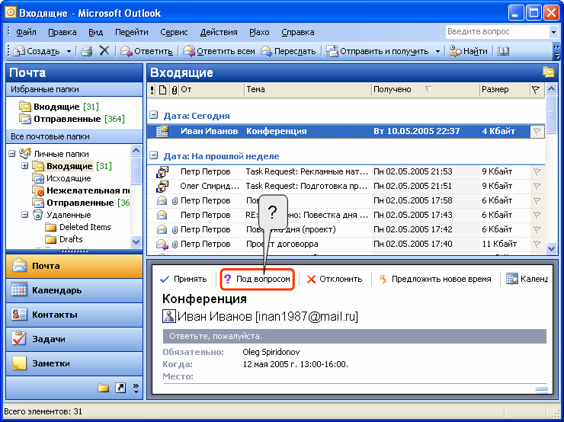Mark meeting tentative with Под вопросом
564x422 pixels.
(x=257, y=279)
